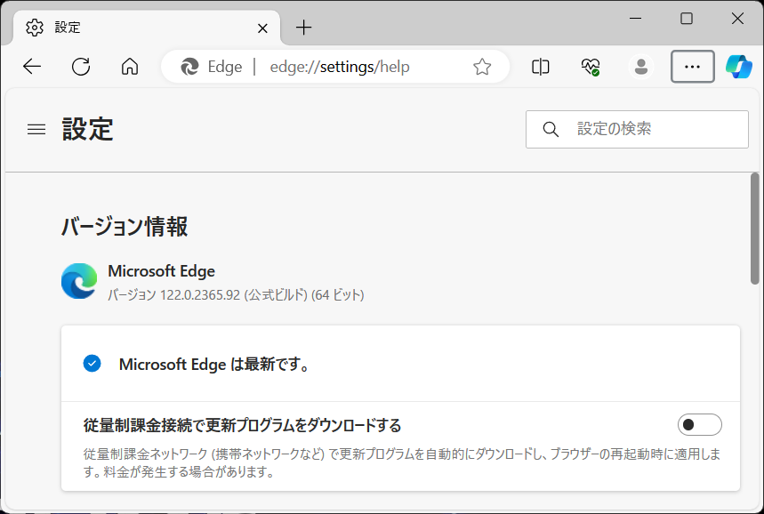Click the blue update status checkmark
This screenshot has width=764, height=514.
(92, 363)
